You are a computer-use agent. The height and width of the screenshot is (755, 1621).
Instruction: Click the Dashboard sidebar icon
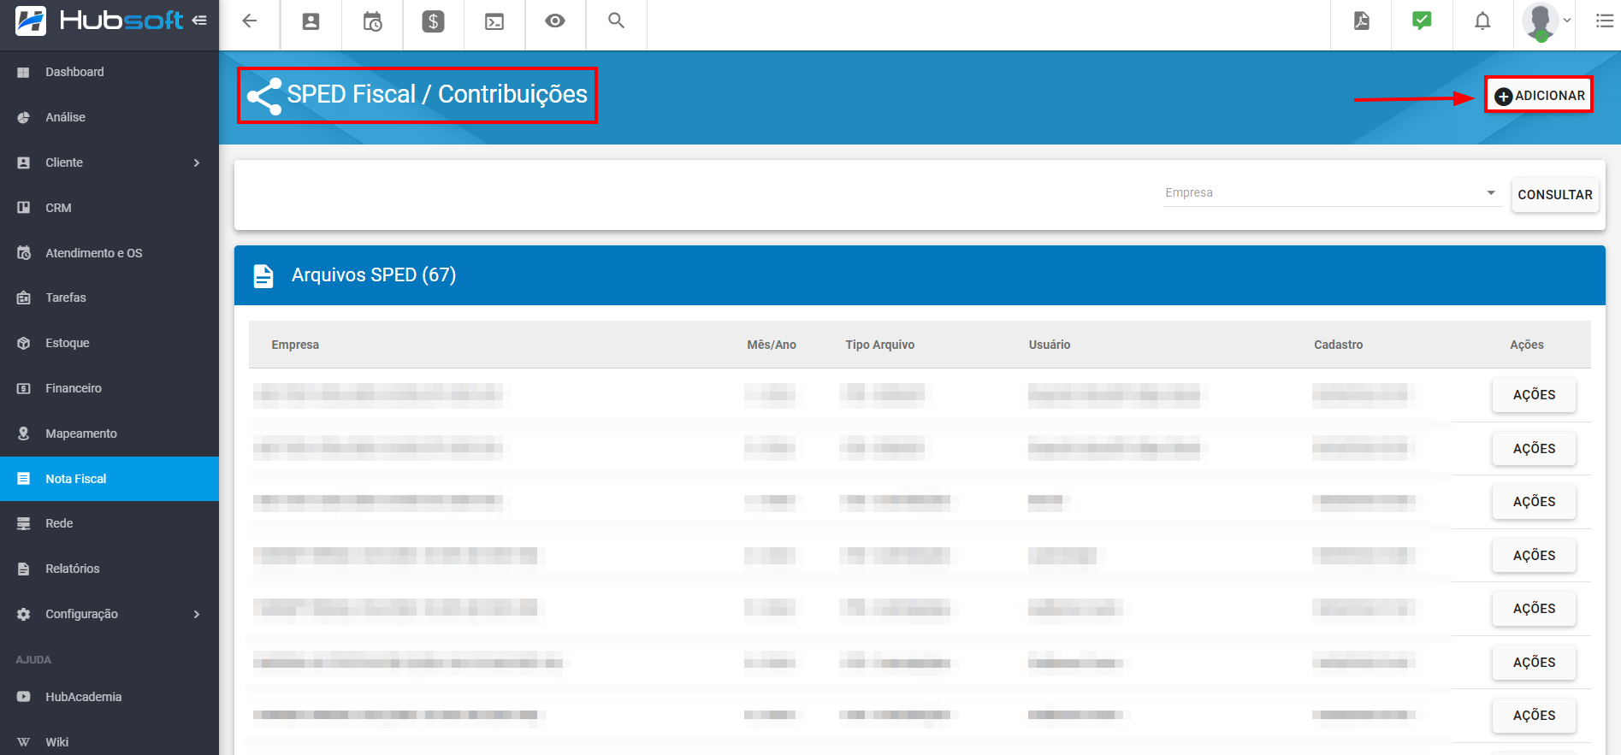[x=24, y=73]
